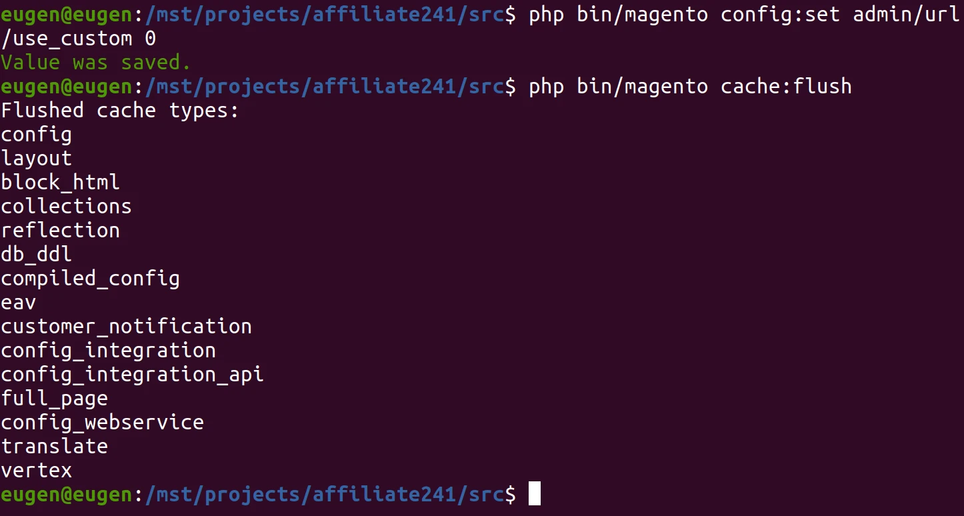The image size is (964, 516).
Task: Click the 'full_page' cache type line
Action: [x=54, y=399]
